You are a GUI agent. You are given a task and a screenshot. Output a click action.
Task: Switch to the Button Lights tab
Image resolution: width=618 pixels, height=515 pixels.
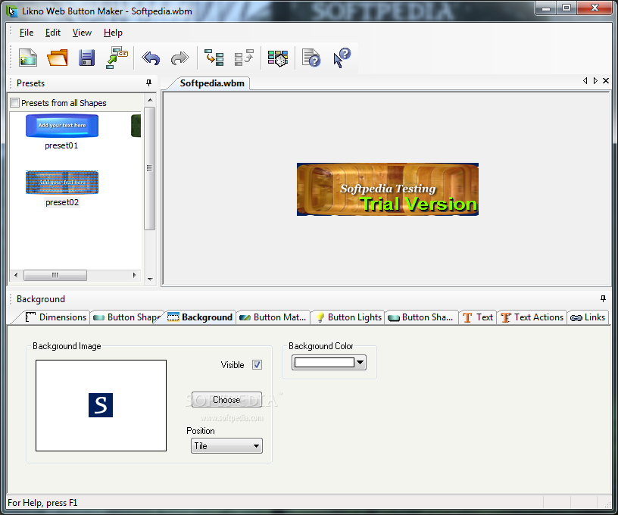pos(348,317)
